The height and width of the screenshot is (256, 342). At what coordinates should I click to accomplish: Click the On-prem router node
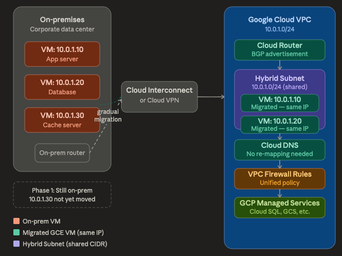(62, 153)
